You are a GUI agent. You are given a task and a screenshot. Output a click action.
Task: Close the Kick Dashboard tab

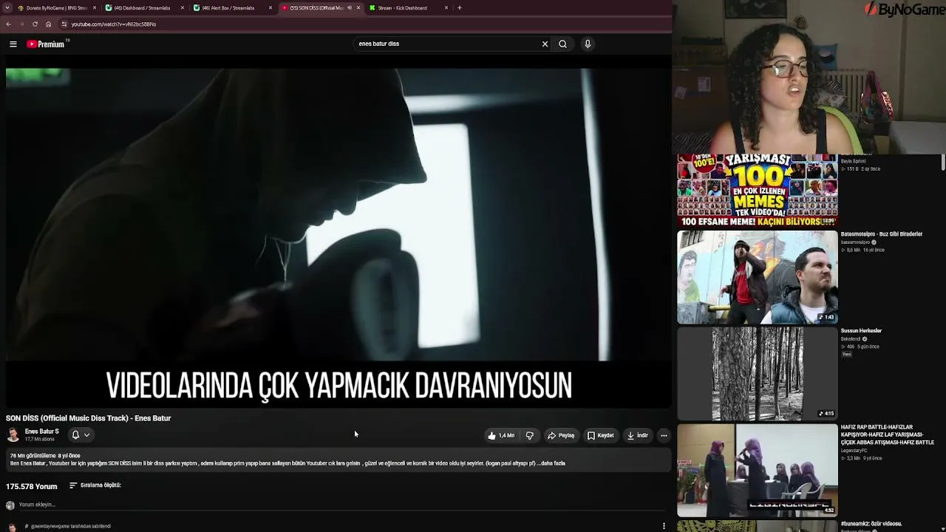[446, 8]
